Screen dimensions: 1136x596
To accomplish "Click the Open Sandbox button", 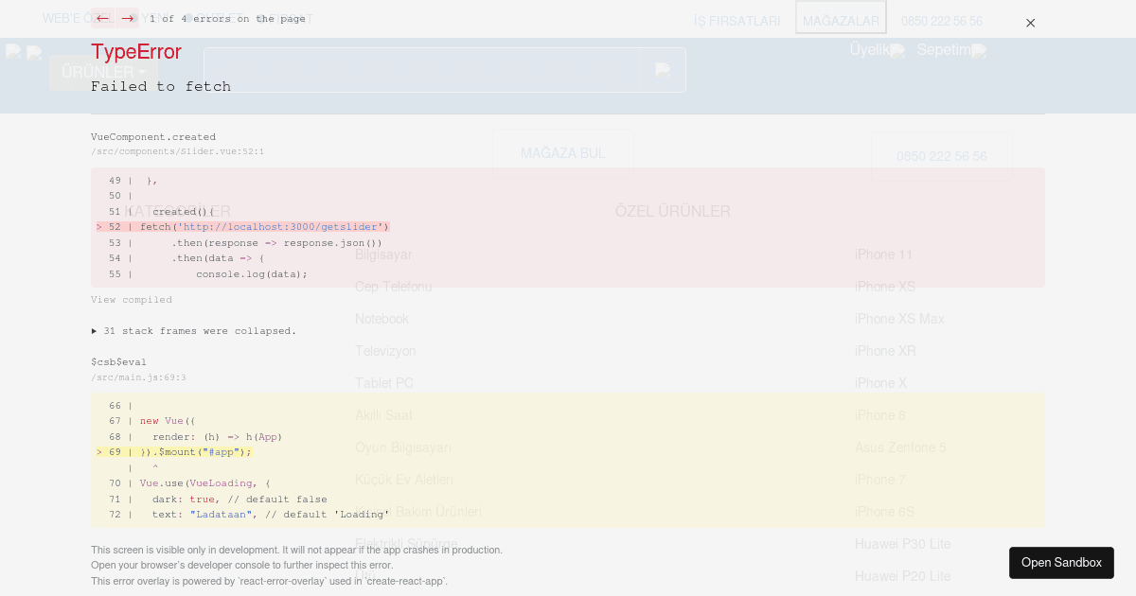I will point(1061,563).
